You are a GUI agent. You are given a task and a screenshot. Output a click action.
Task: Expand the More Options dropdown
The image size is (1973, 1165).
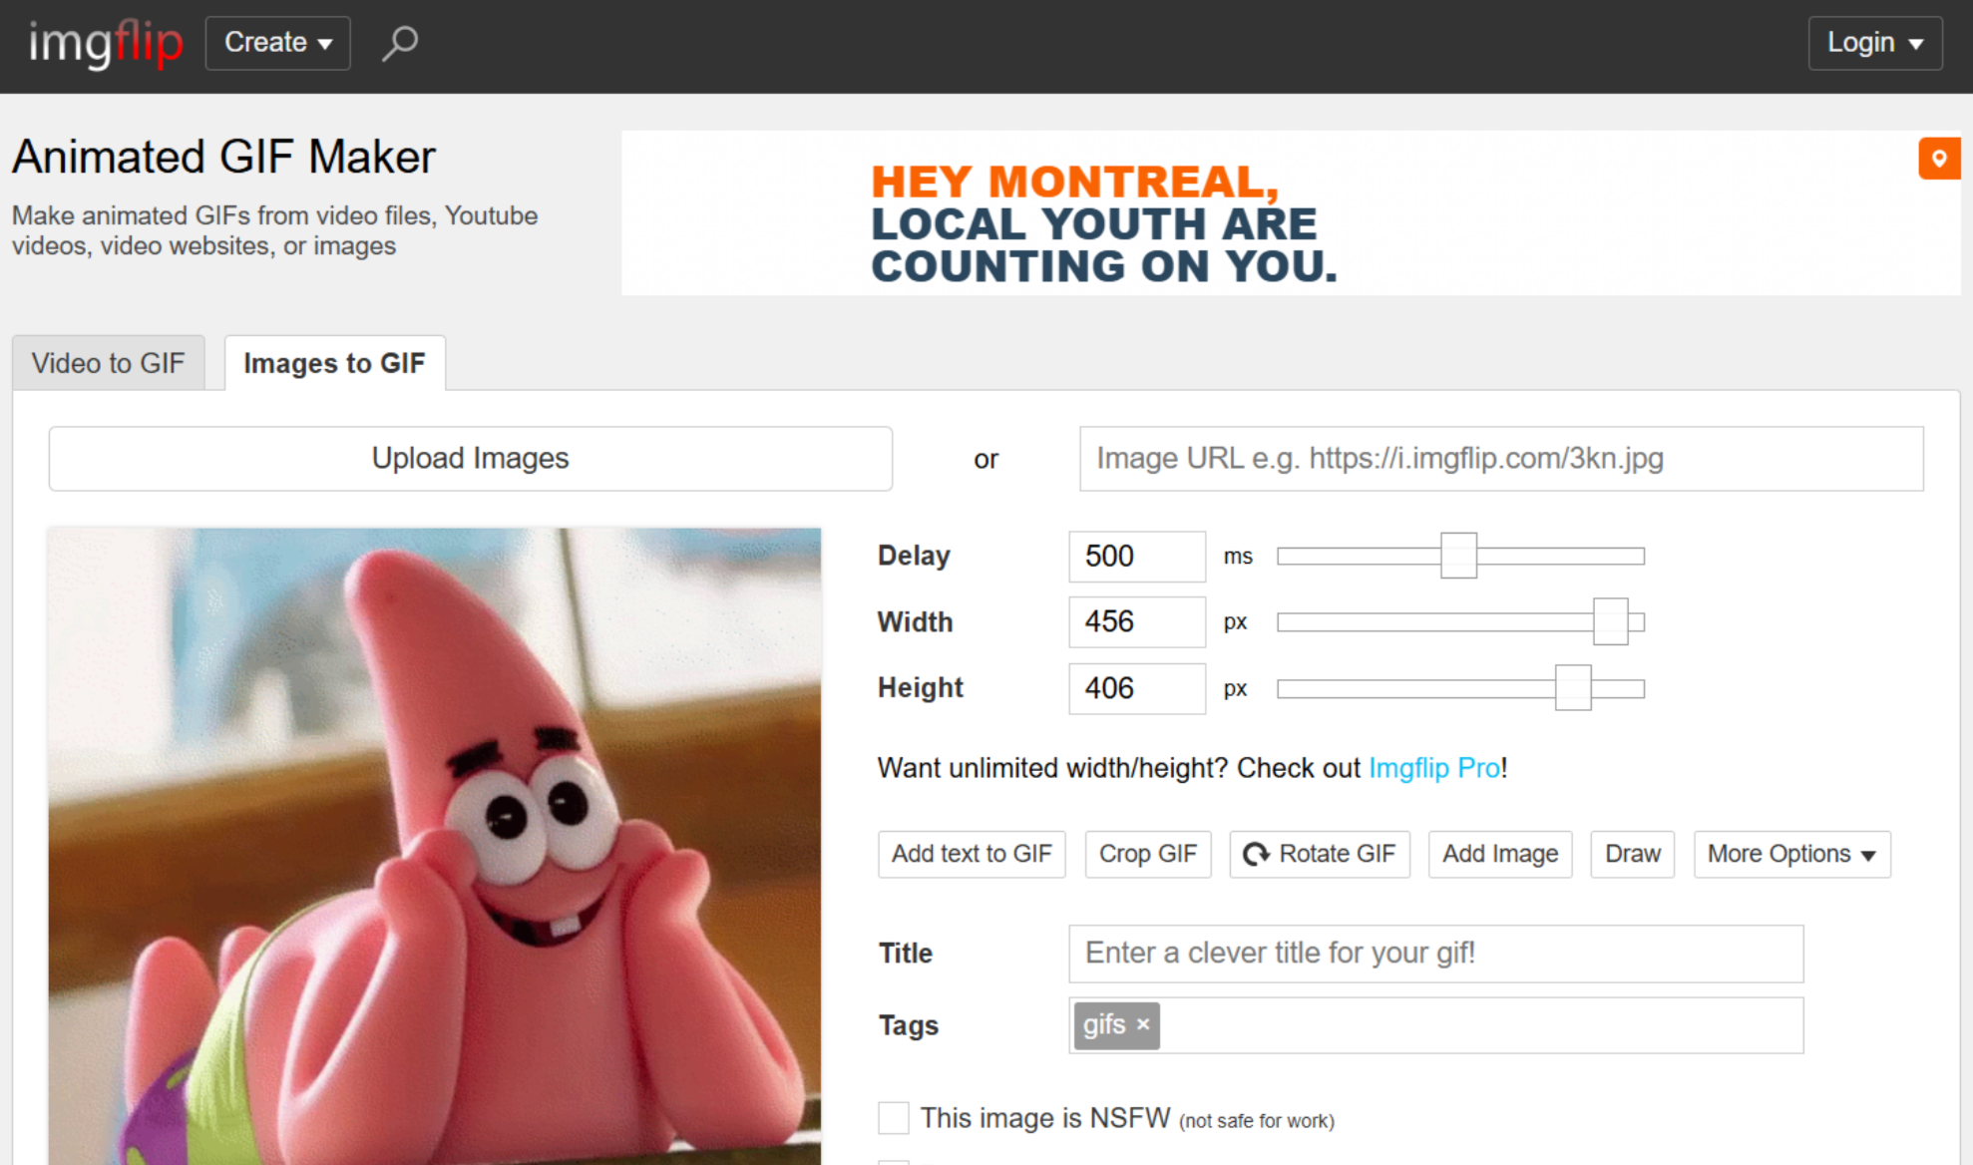pyautogui.click(x=1790, y=854)
